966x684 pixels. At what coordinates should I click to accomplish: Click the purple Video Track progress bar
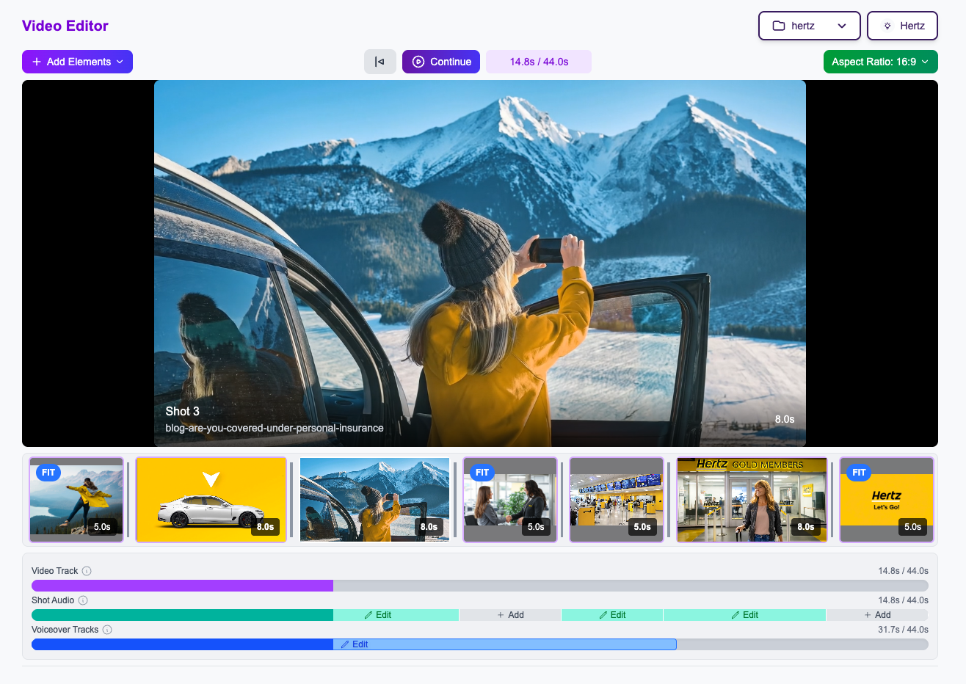point(181,585)
